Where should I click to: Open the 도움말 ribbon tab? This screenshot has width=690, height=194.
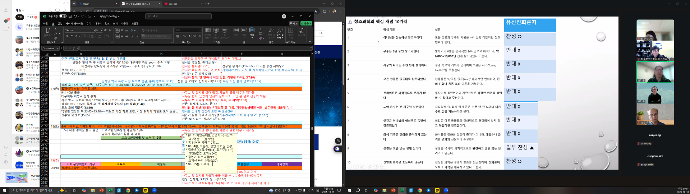tap(135, 23)
